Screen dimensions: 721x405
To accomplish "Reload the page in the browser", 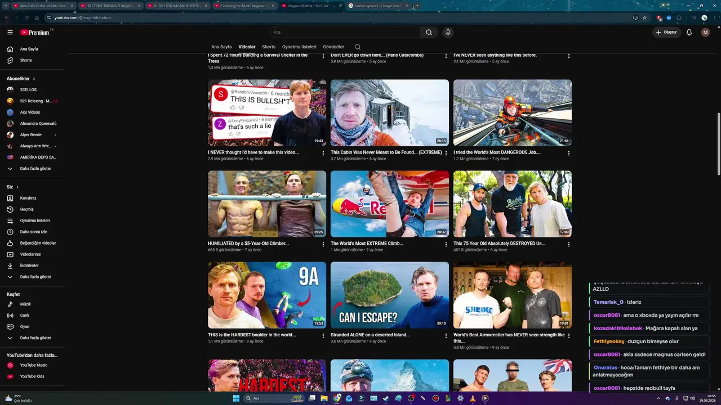I will click(26, 17).
